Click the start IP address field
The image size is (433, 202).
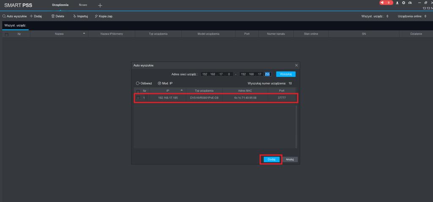(217, 74)
